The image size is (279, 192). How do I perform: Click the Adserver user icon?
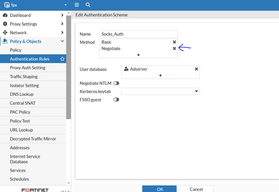[x=126, y=69]
